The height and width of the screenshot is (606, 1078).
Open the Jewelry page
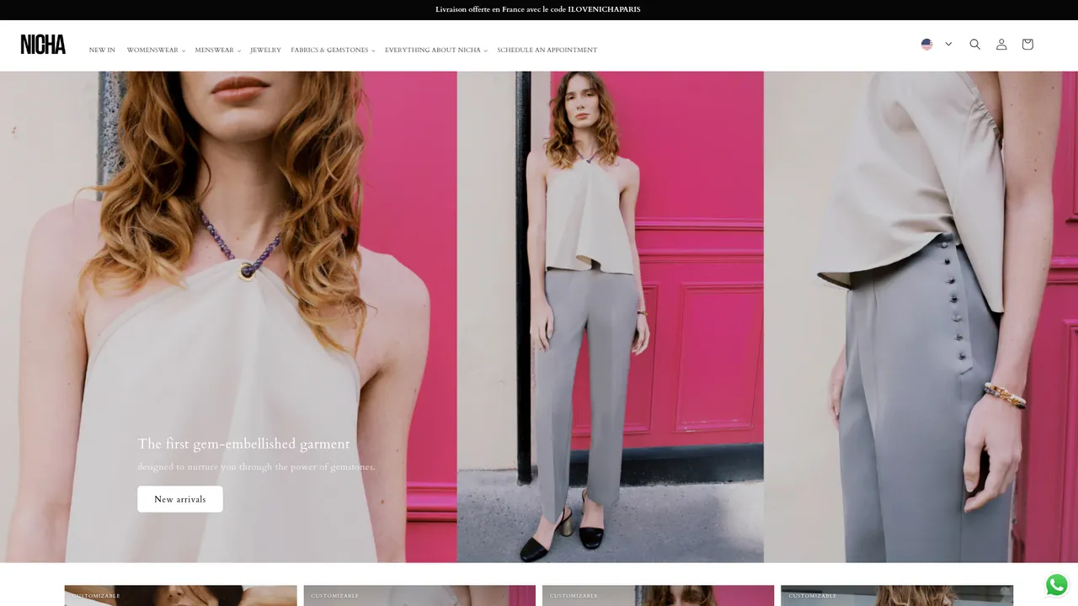click(x=265, y=50)
